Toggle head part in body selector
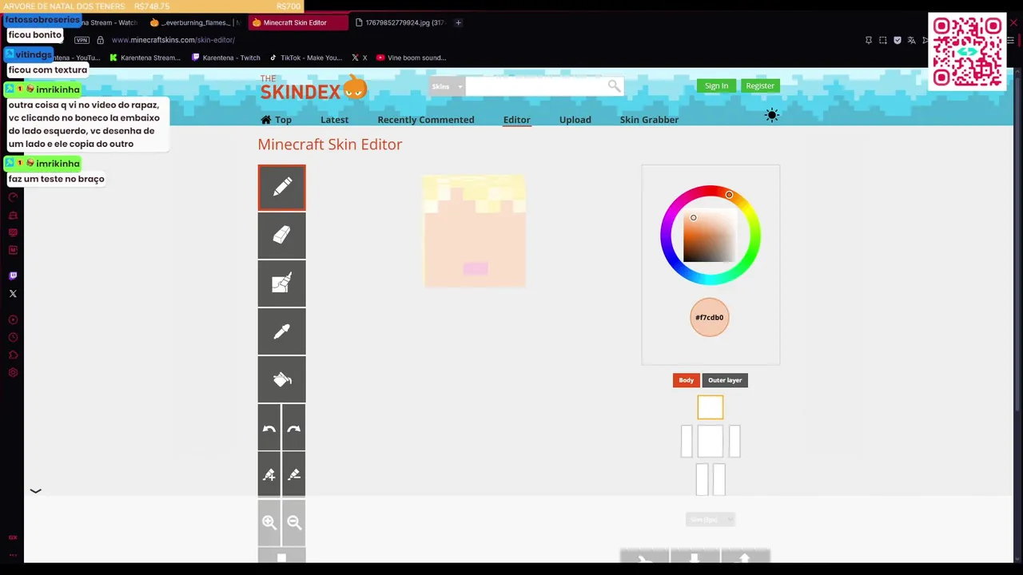Image resolution: width=1023 pixels, height=575 pixels. coord(710,407)
